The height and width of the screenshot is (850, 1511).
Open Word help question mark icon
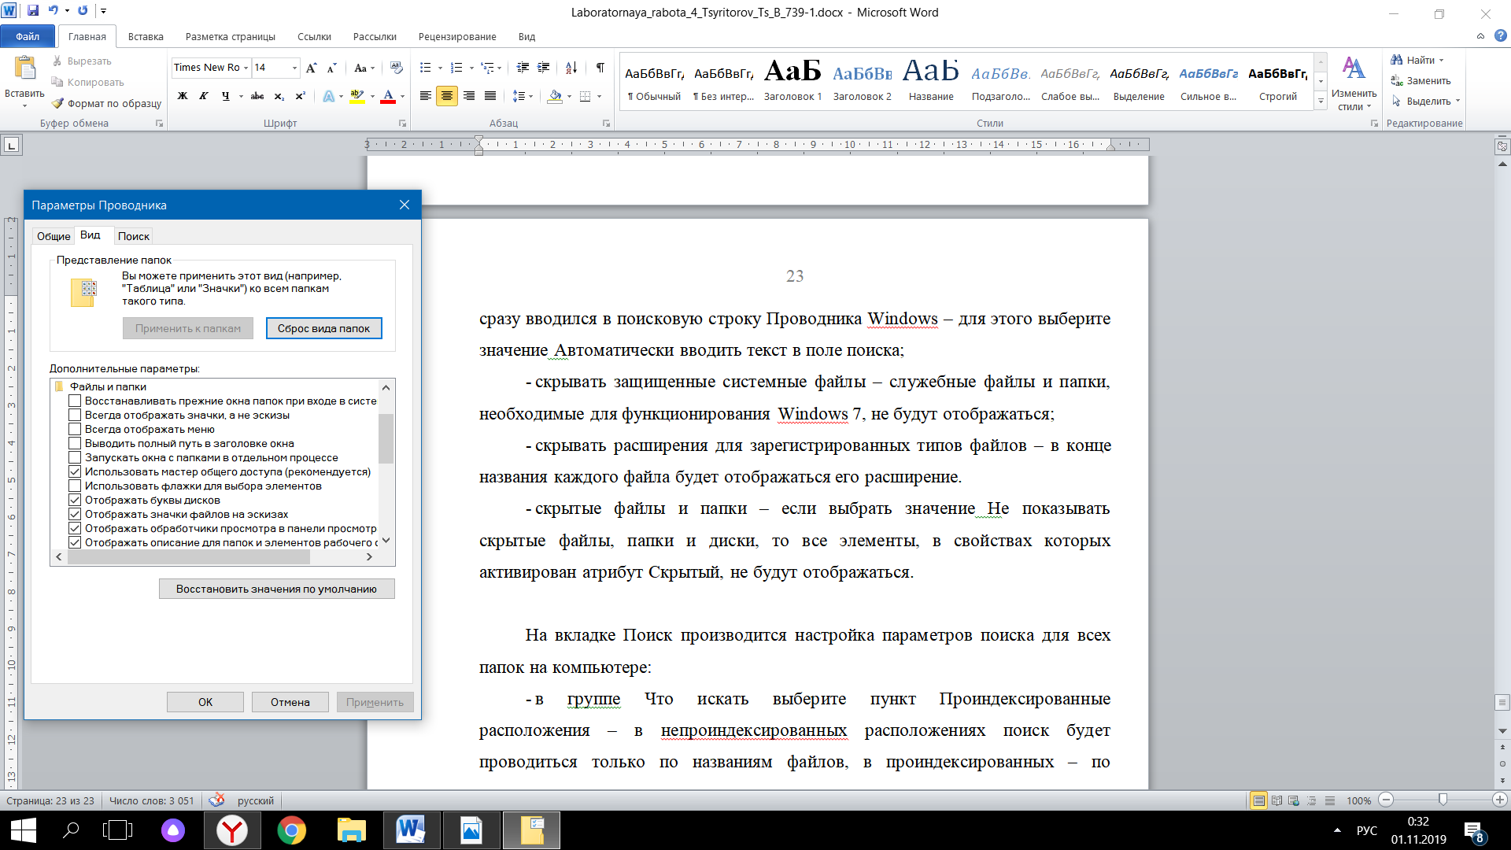point(1500,36)
